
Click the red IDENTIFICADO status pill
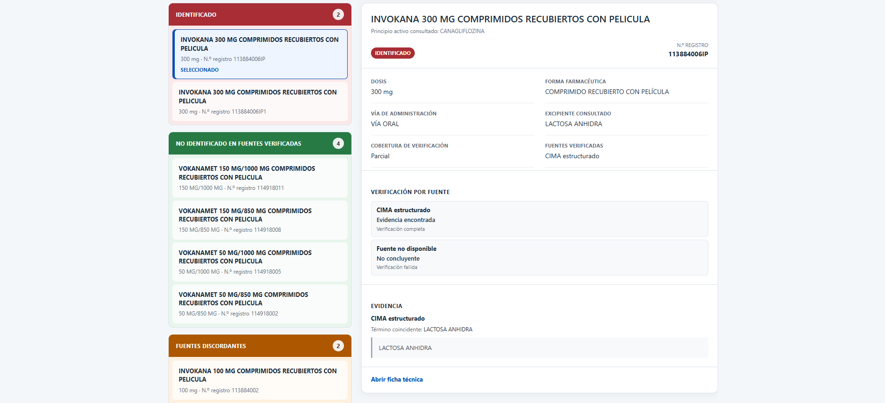tap(393, 53)
